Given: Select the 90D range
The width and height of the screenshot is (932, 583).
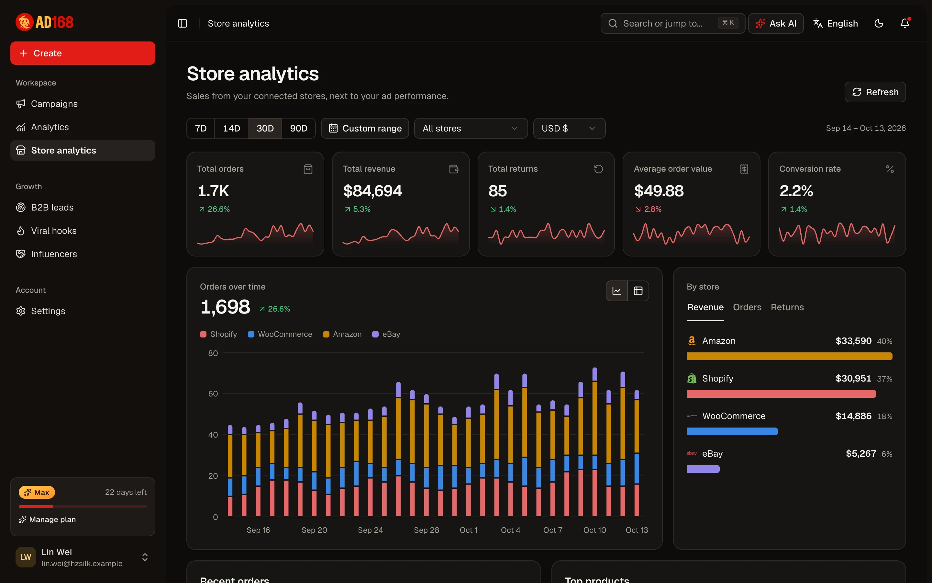Looking at the screenshot, I should point(298,128).
